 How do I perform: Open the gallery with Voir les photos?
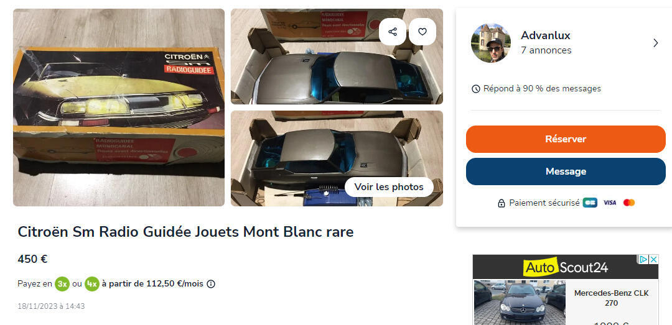[x=389, y=187]
